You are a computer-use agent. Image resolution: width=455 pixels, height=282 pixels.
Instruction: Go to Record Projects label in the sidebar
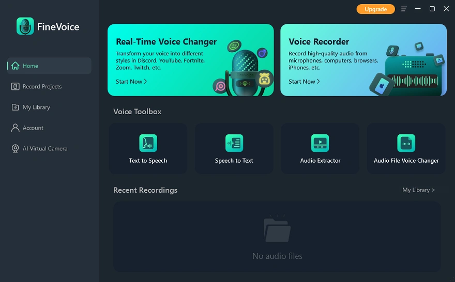click(x=42, y=86)
